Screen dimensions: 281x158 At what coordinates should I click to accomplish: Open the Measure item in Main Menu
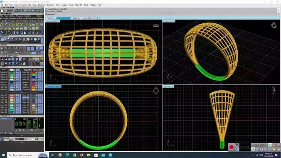pyautogui.click(x=20, y=16)
